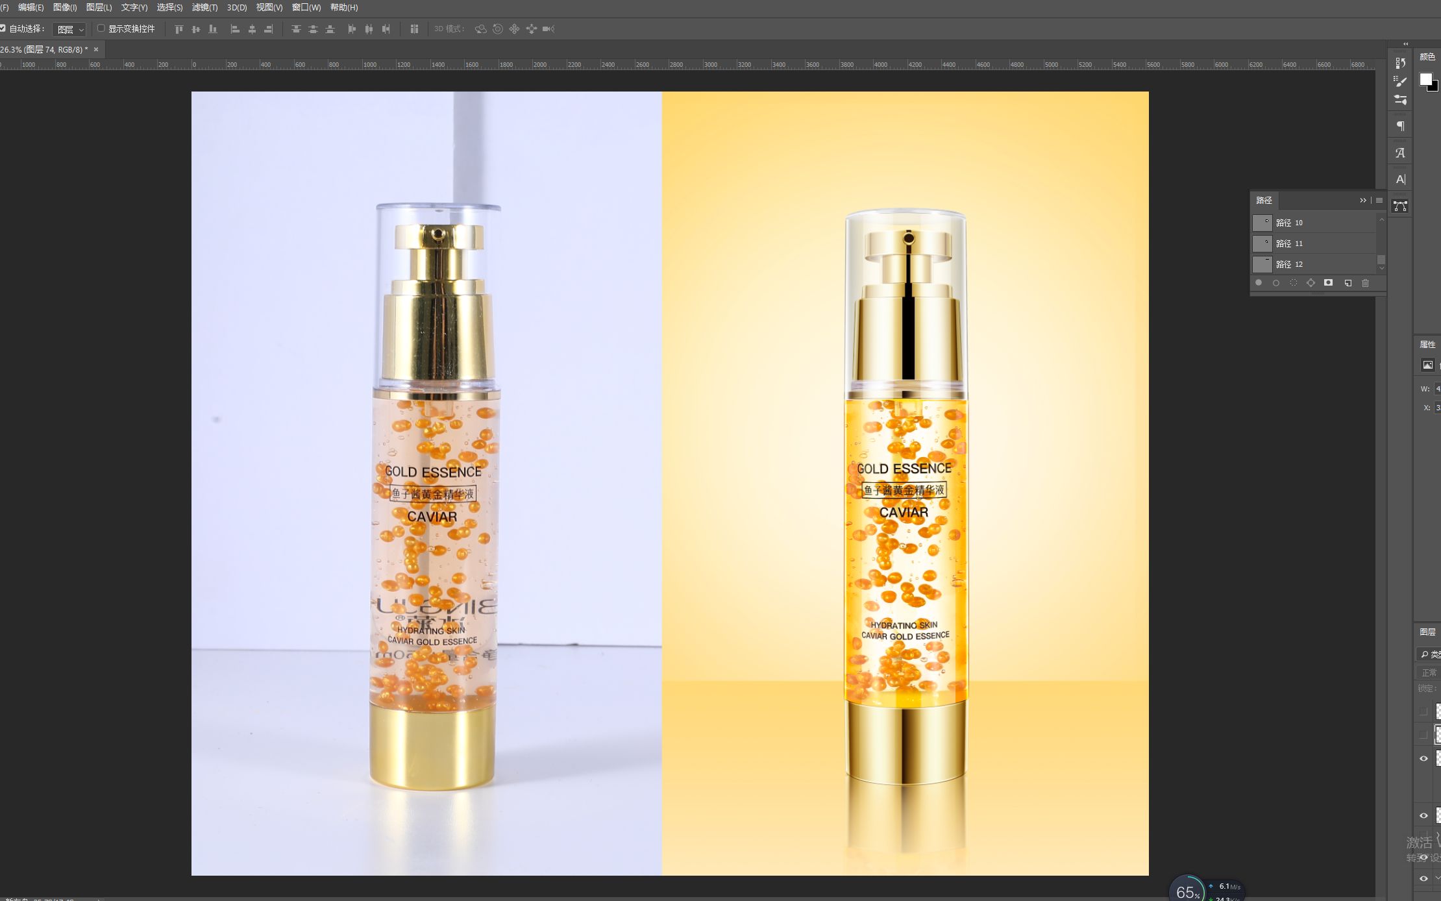Image resolution: width=1441 pixels, height=901 pixels.
Task: Enable 显示变换控件 checkbox
Action: tap(101, 29)
